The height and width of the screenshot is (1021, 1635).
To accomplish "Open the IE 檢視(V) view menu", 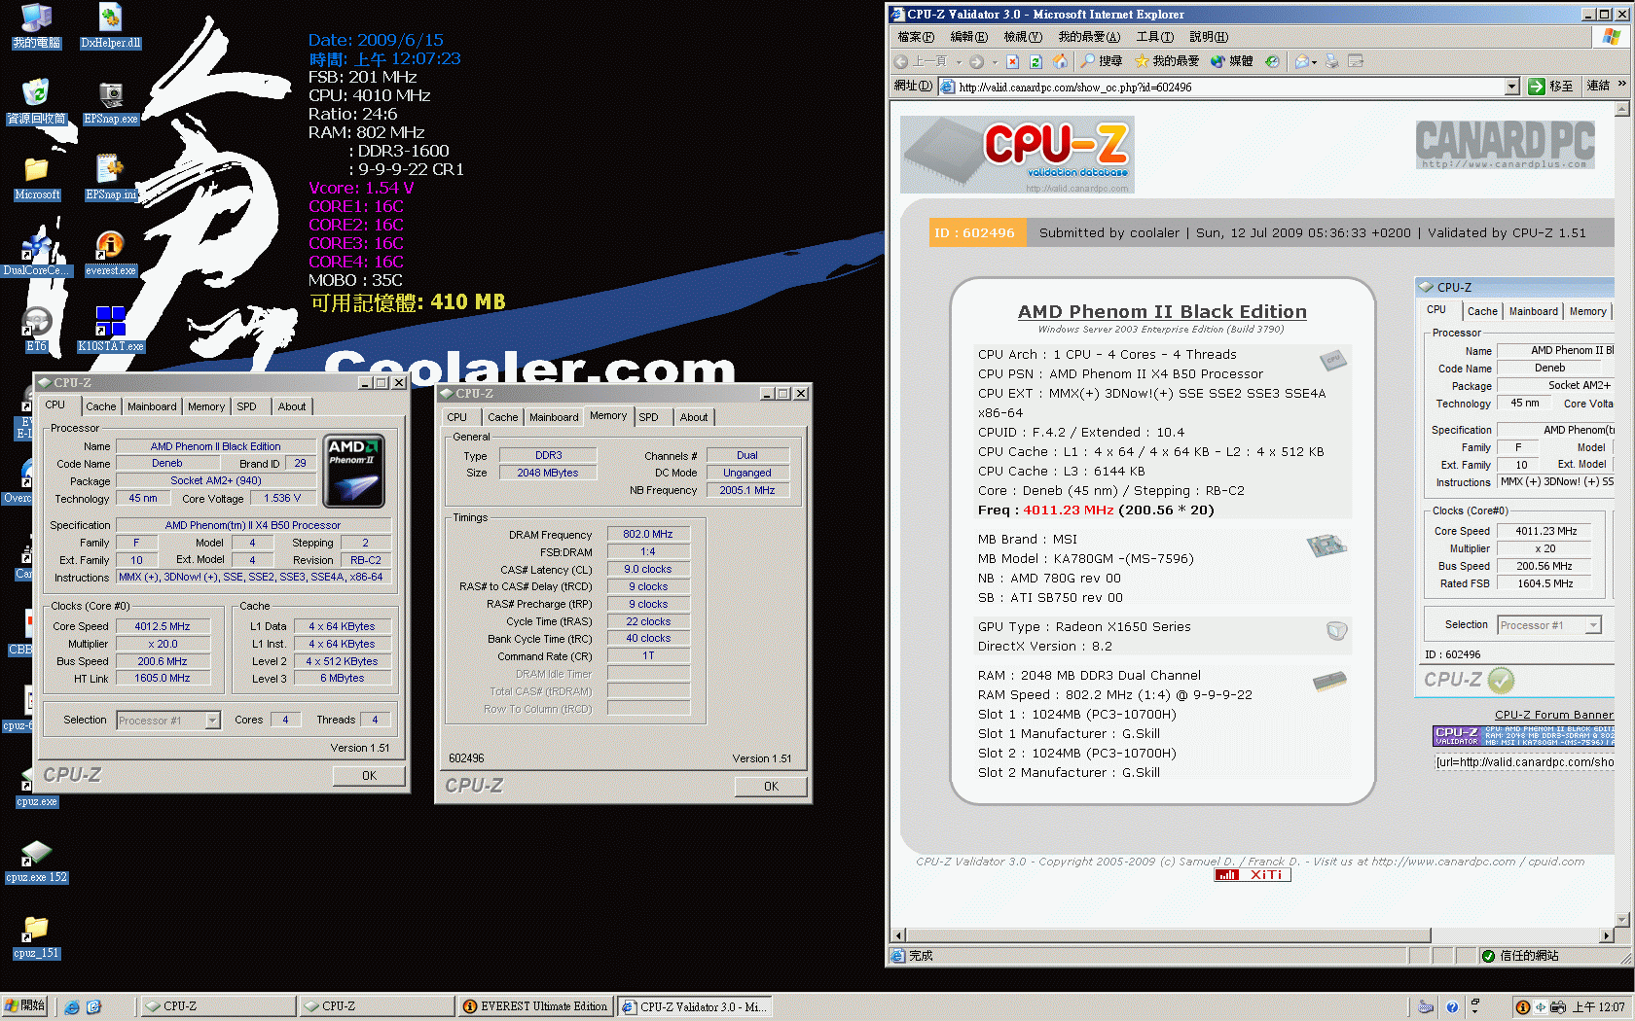I will (x=1023, y=37).
